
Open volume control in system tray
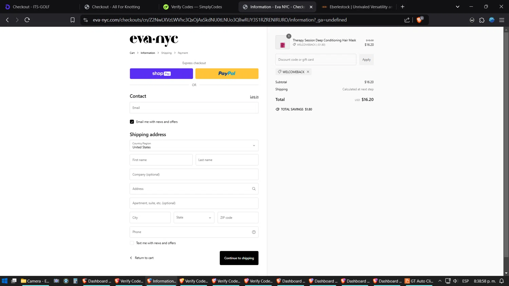click(455, 281)
